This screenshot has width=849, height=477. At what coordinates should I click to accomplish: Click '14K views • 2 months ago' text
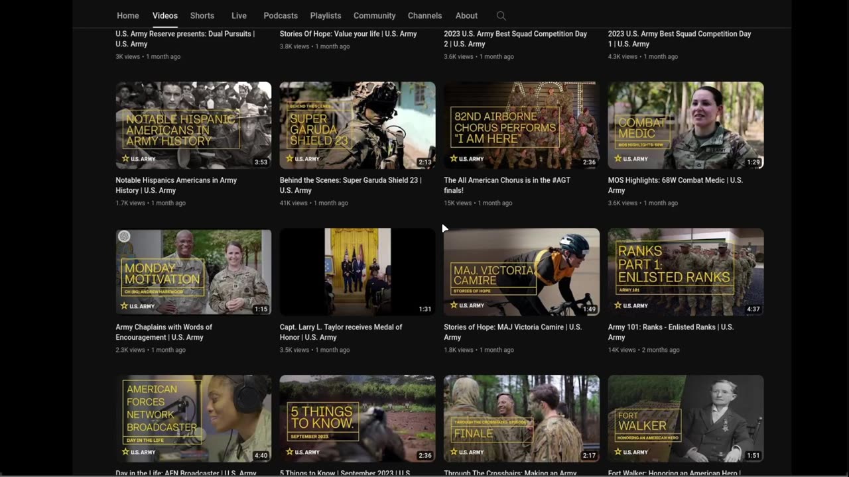(x=643, y=350)
